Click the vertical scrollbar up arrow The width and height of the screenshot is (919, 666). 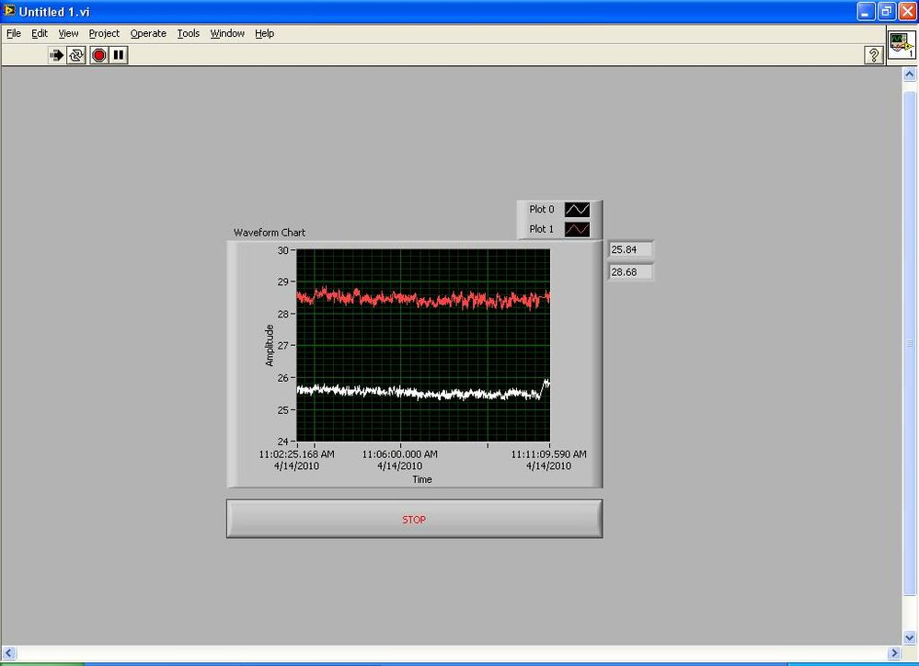[909, 75]
